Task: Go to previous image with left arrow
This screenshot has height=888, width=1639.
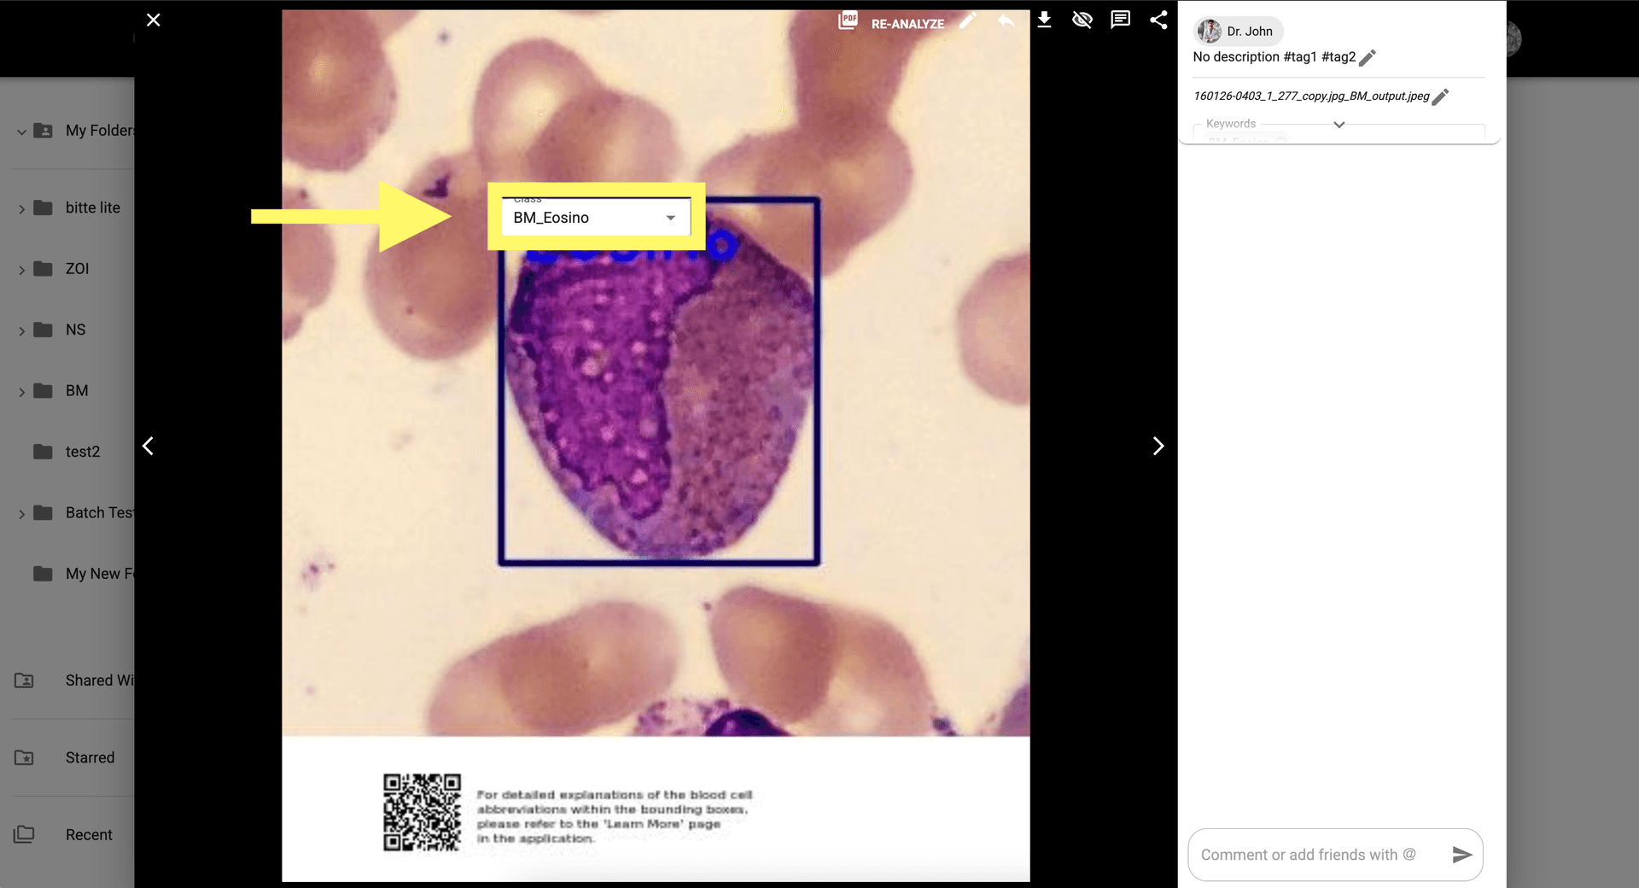Action: [149, 447]
